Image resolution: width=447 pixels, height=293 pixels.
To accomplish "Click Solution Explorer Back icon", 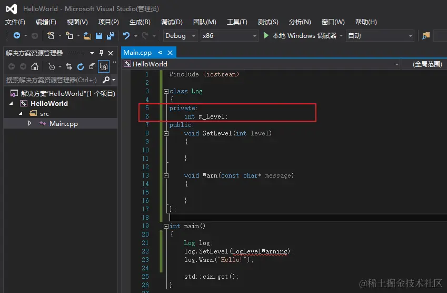I will tap(12, 66).
